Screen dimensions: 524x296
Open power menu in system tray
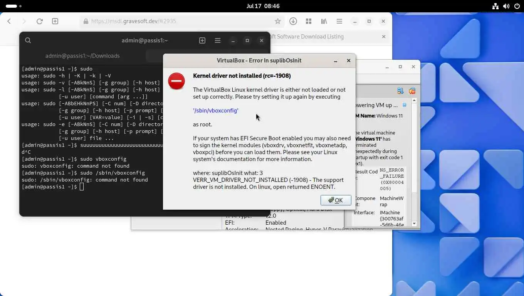point(516,6)
